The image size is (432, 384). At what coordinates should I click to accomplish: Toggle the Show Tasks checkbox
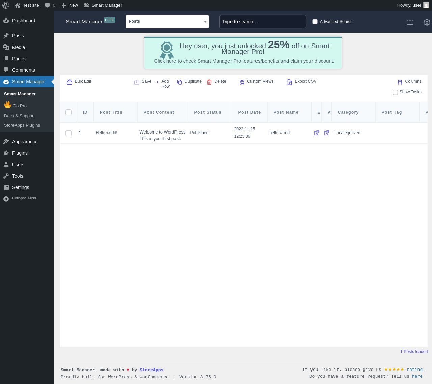pyautogui.click(x=395, y=92)
